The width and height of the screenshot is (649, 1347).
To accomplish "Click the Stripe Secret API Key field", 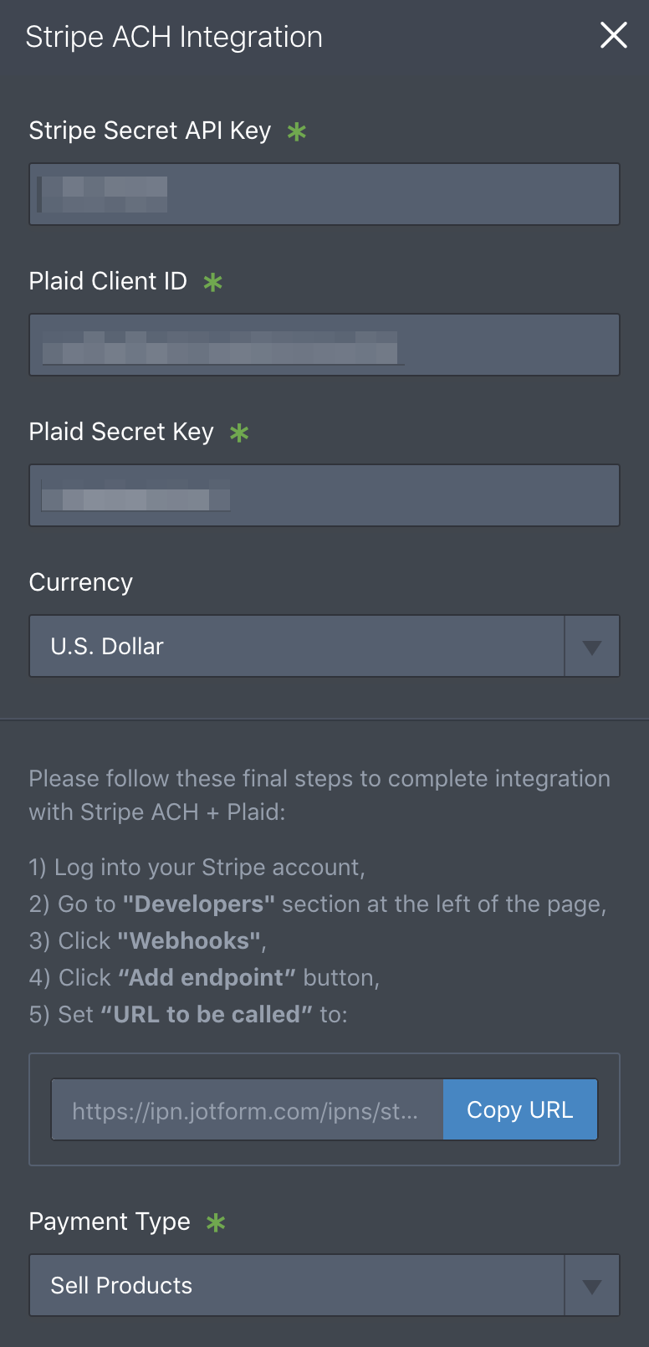I will point(324,194).
